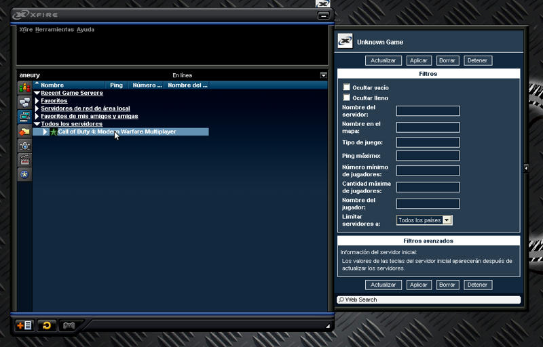Click the Filtros section header
The image size is (543, 347).
pyautogui.click(x=429, y=74)
